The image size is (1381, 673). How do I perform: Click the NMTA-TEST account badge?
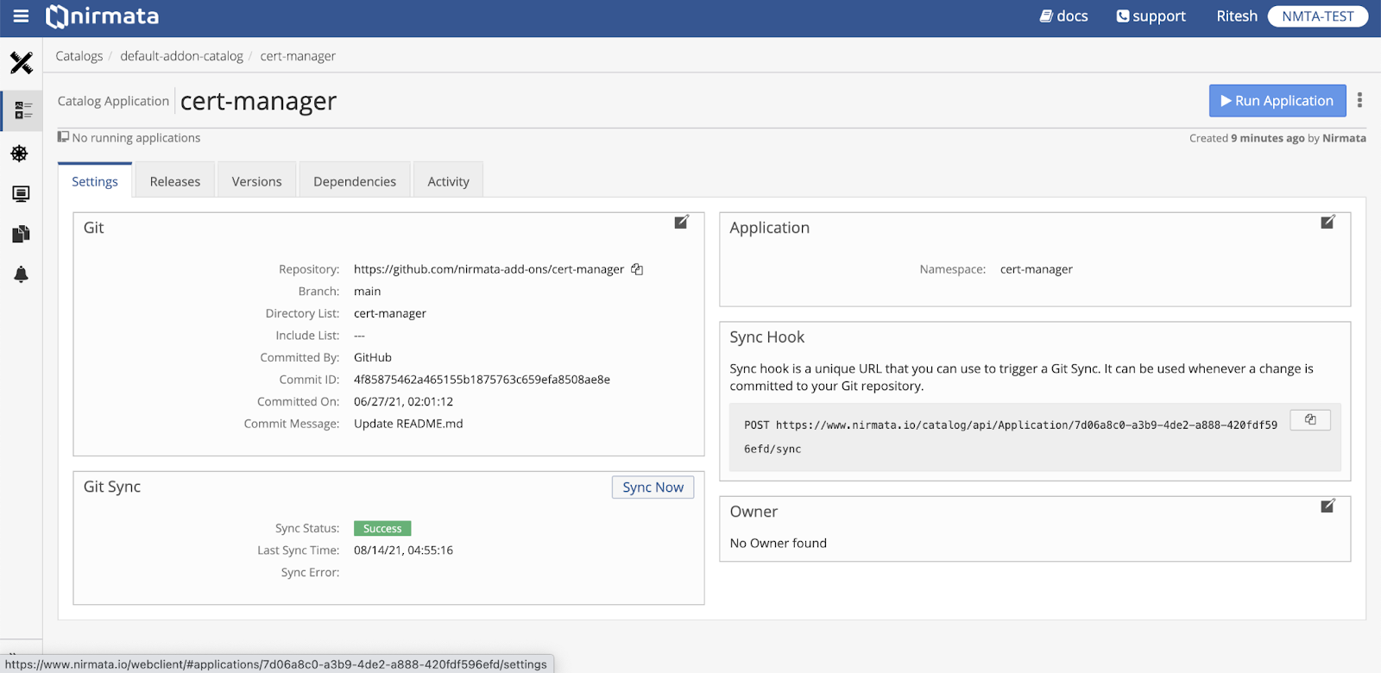click(x=1318, y=16)
